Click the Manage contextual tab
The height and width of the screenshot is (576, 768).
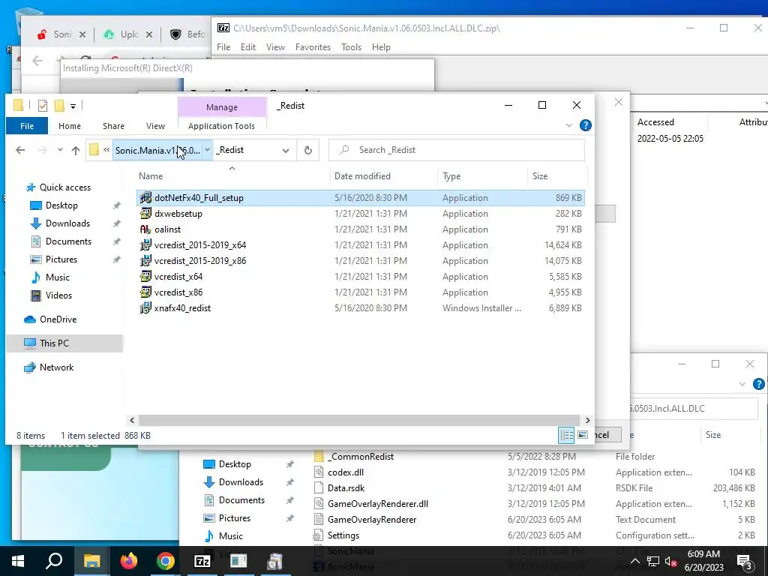click(222, 107)
